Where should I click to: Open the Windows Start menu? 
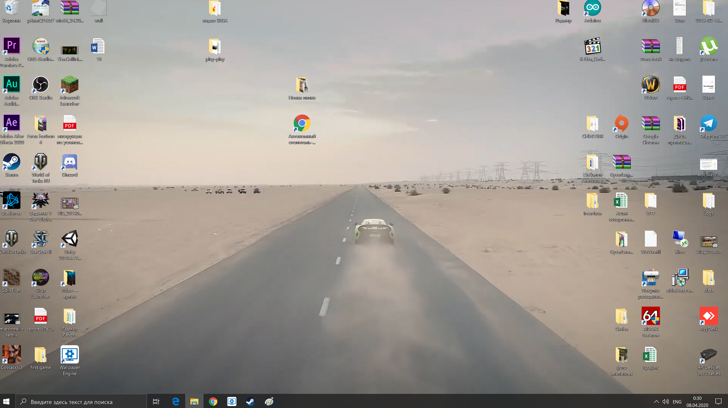click(6, 401)
